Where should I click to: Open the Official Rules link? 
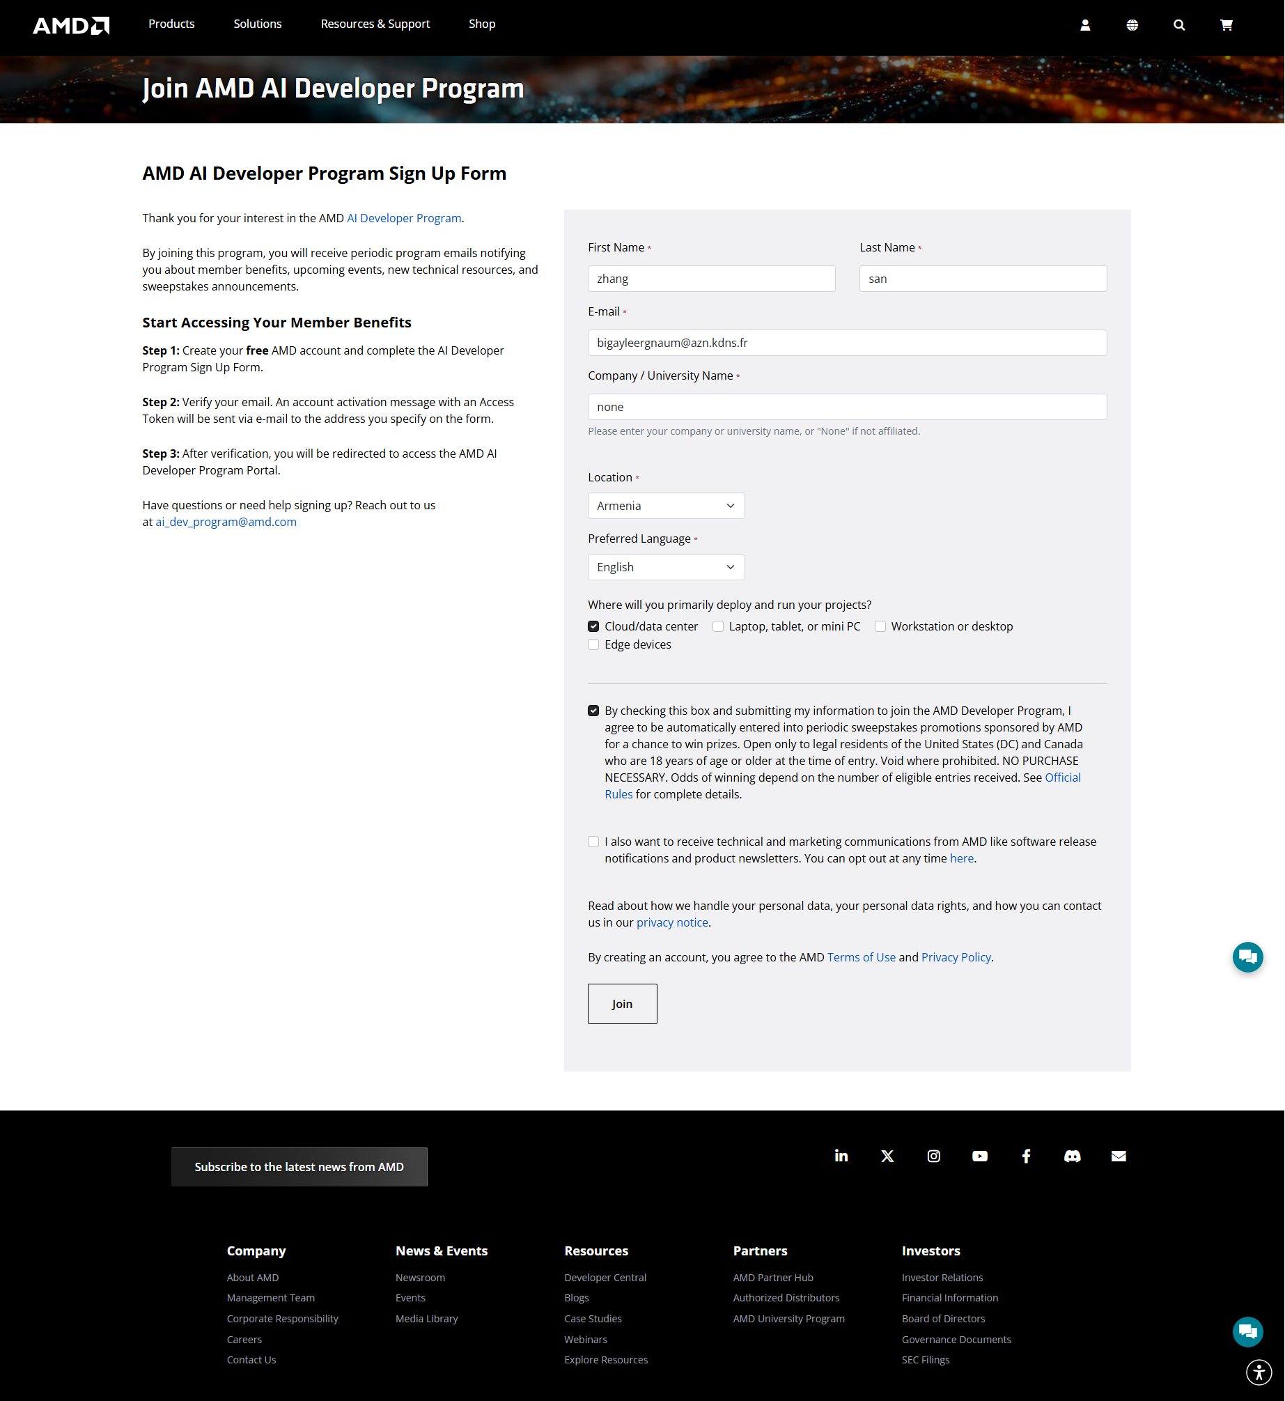pyautogui.click(x=1063, y=777)
